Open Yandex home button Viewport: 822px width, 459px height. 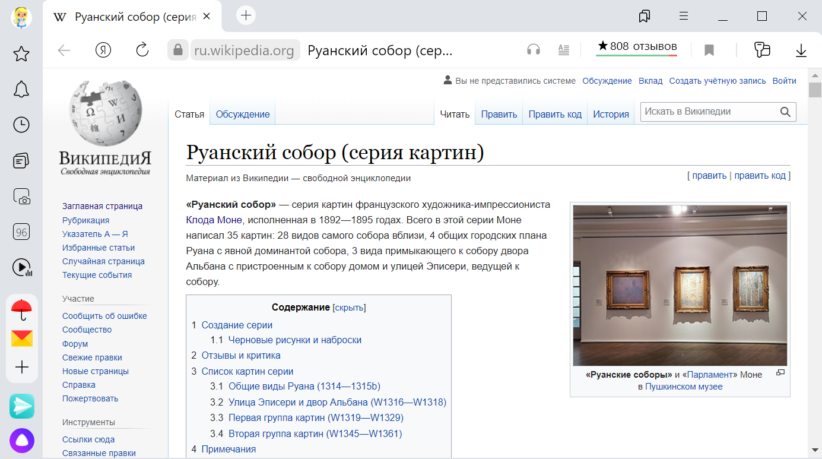tap(103, 50)
